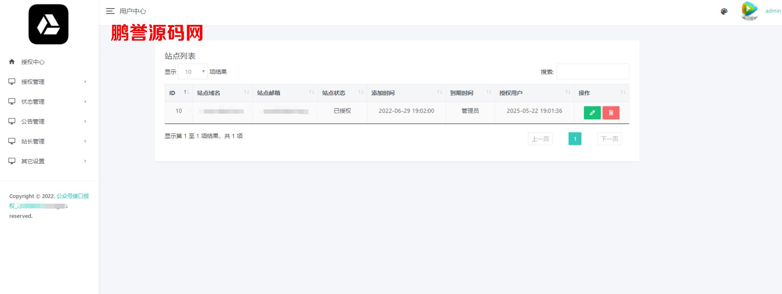Click monitor icon beside 其它设置
This screenshot has width=782, height=294.
(12, 161)
